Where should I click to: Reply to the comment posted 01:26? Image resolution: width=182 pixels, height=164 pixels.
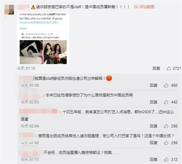154,85
